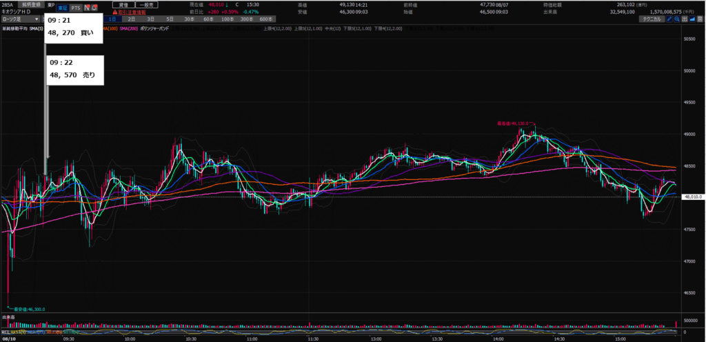The height and width of the screenshot is (342, 706).
Task: Select the 600本 bar count tab
Action: click(x=266, y=19)
